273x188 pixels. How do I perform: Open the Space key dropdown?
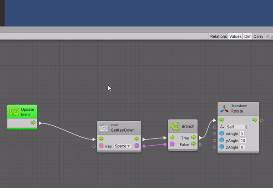point(122,146)
